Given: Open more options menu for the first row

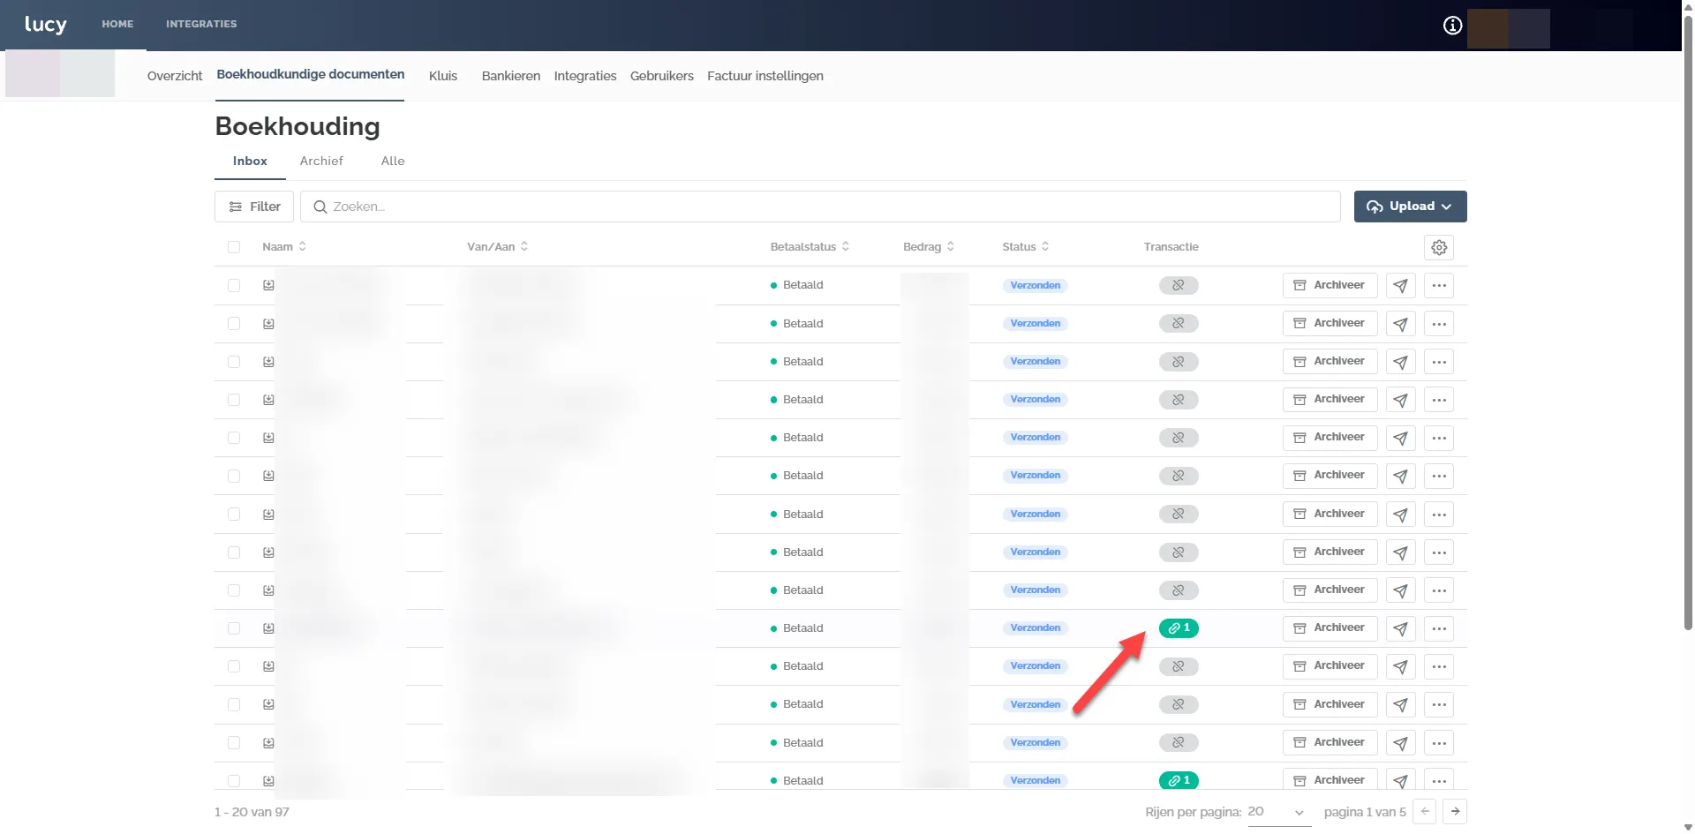Looking at the screenshot, I should [x=1439, y=285].
